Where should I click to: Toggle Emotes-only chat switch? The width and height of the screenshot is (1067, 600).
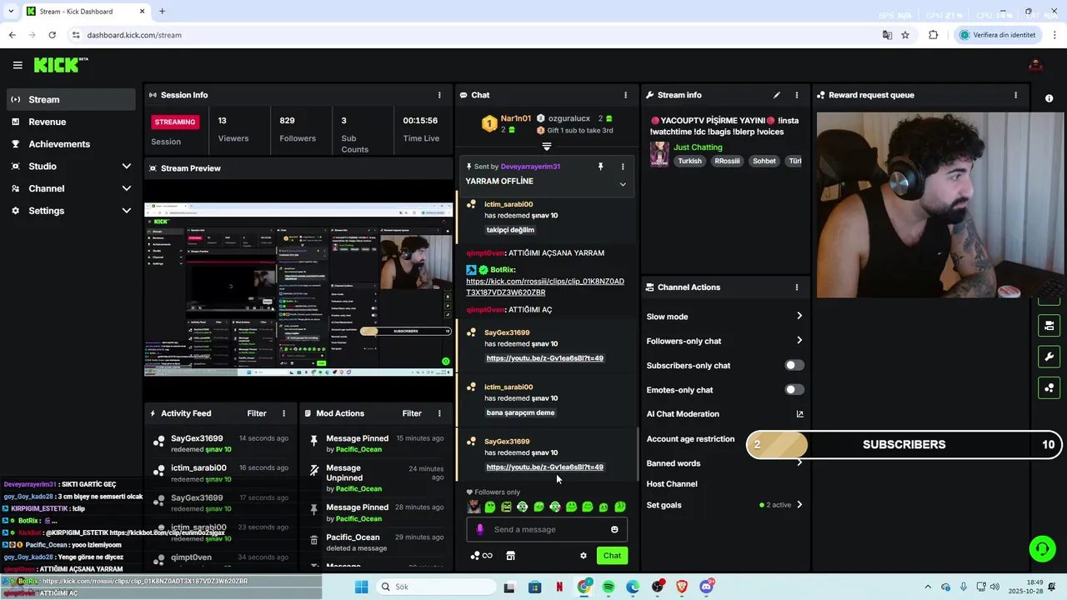794,389
